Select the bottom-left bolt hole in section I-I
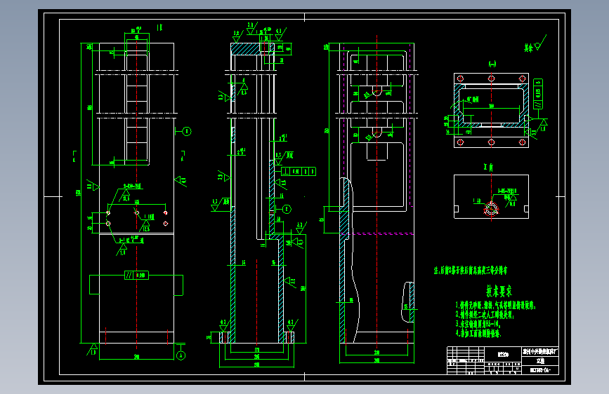The height and width of the screenshot is (394, 609). [x=460, y=142]
